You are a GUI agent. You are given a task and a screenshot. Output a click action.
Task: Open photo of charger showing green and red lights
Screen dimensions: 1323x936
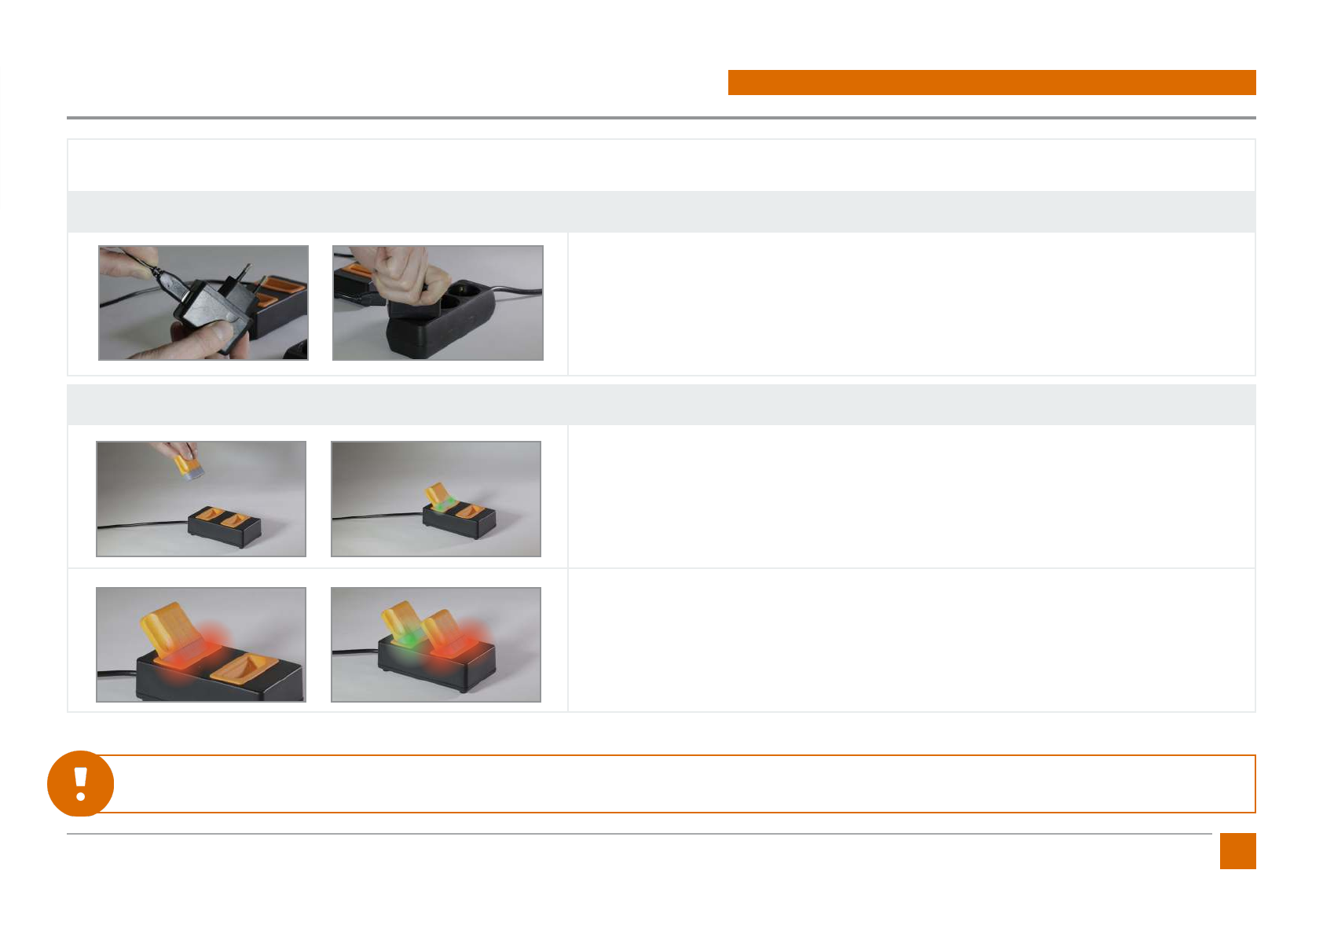pyautogui.click(x=436, y=644)
